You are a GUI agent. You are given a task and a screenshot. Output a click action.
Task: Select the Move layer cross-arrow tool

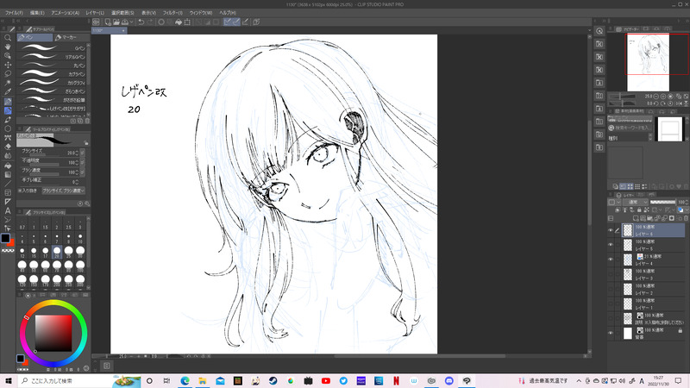8,65
